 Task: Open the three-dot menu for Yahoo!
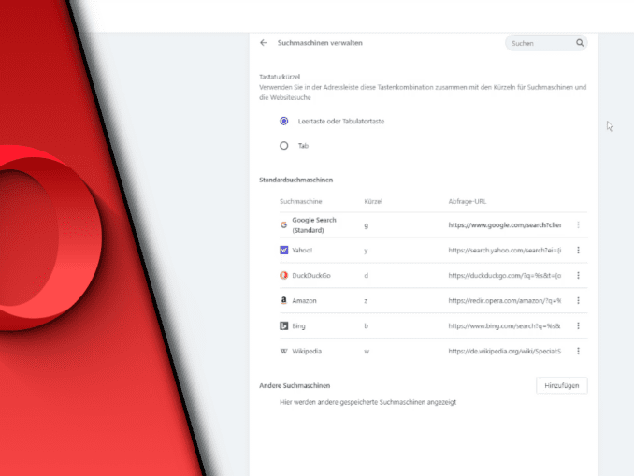pyautogui.click(x=579, y=250)
